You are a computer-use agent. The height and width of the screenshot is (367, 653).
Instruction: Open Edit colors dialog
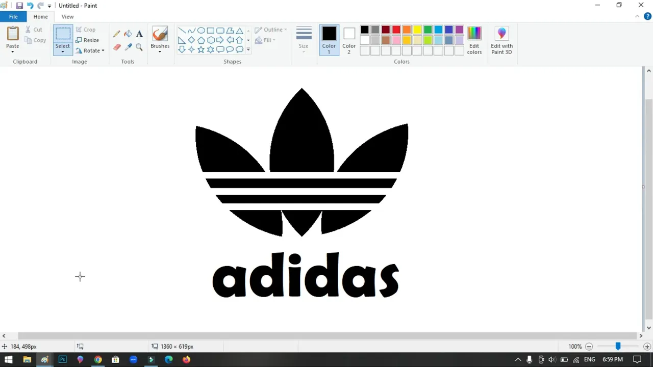(474, 41)
